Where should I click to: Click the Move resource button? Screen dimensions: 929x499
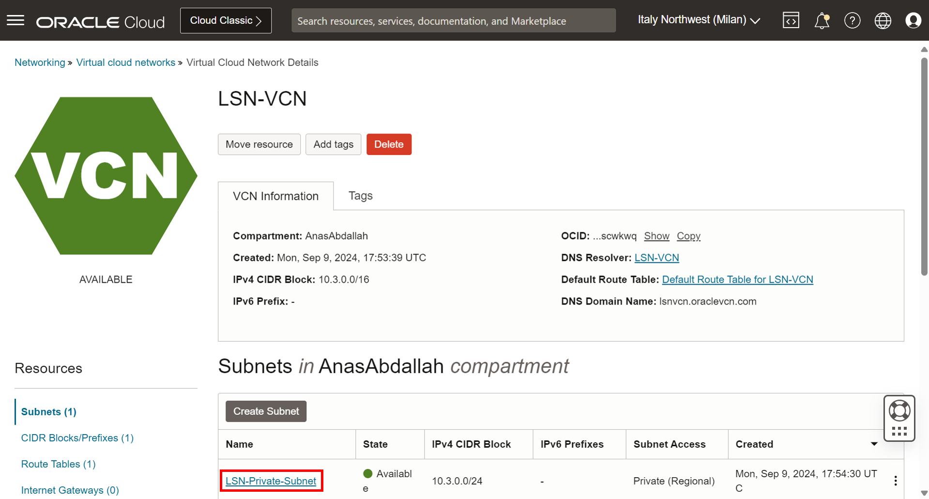259,144
